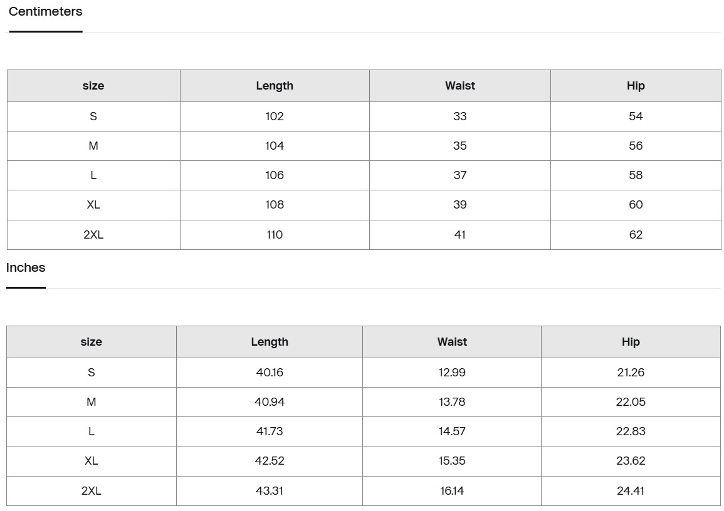724x511 pixels.
Task: Click the size header in inches table
Action: [x=92, y=342]
